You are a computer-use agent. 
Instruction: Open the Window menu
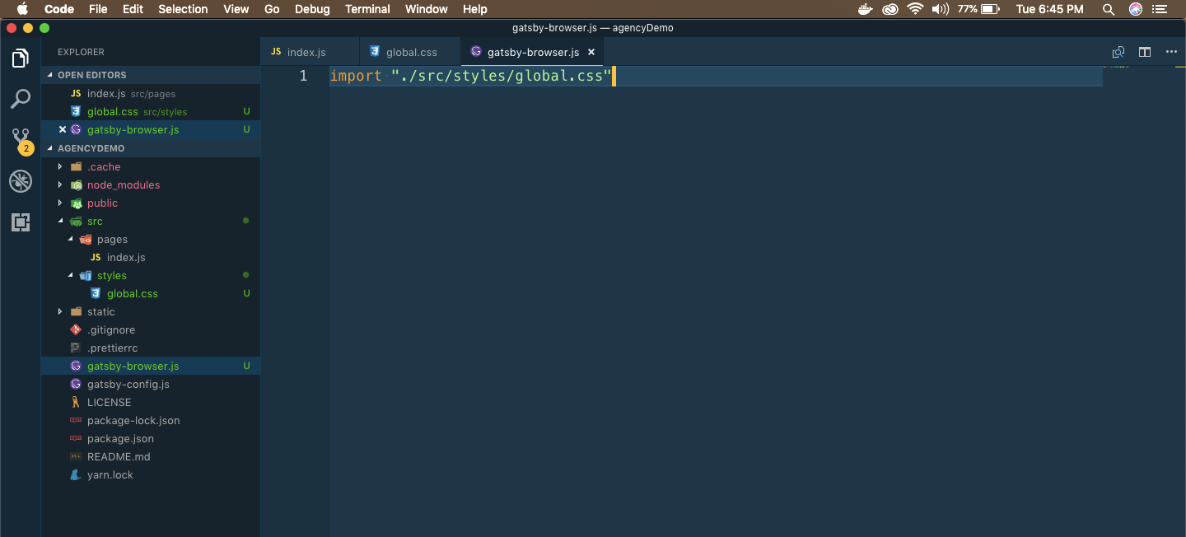coord(427,9)
